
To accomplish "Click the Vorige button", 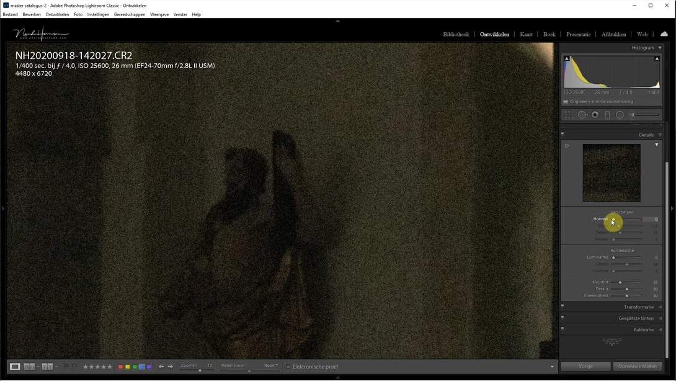I will [x=585, y=366].
